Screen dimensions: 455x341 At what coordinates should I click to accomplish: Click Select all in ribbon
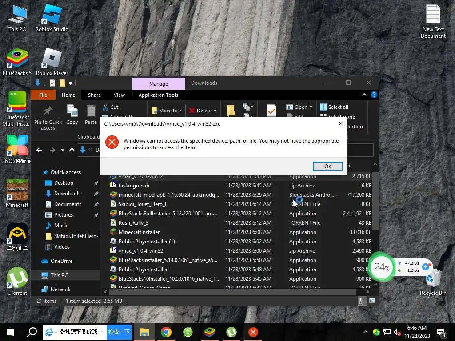pyautogui.click(x=334, y=107)
